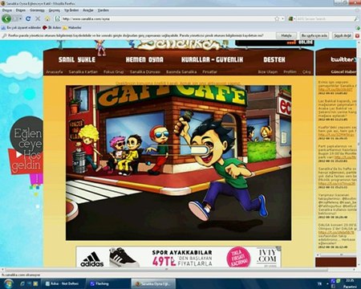Open KURALLAR - GUVENLIK page
The width and height of the screenshot is (361, 289).
(x=212, y=59)
